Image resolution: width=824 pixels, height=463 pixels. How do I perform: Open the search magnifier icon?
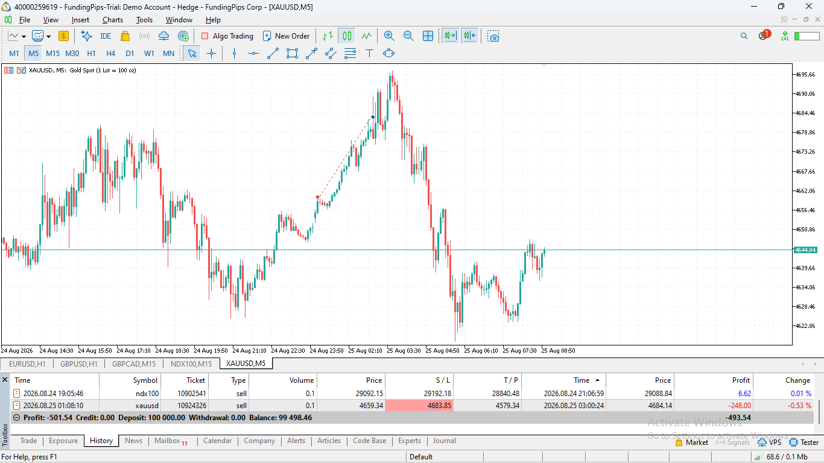(x=744, y=36)
